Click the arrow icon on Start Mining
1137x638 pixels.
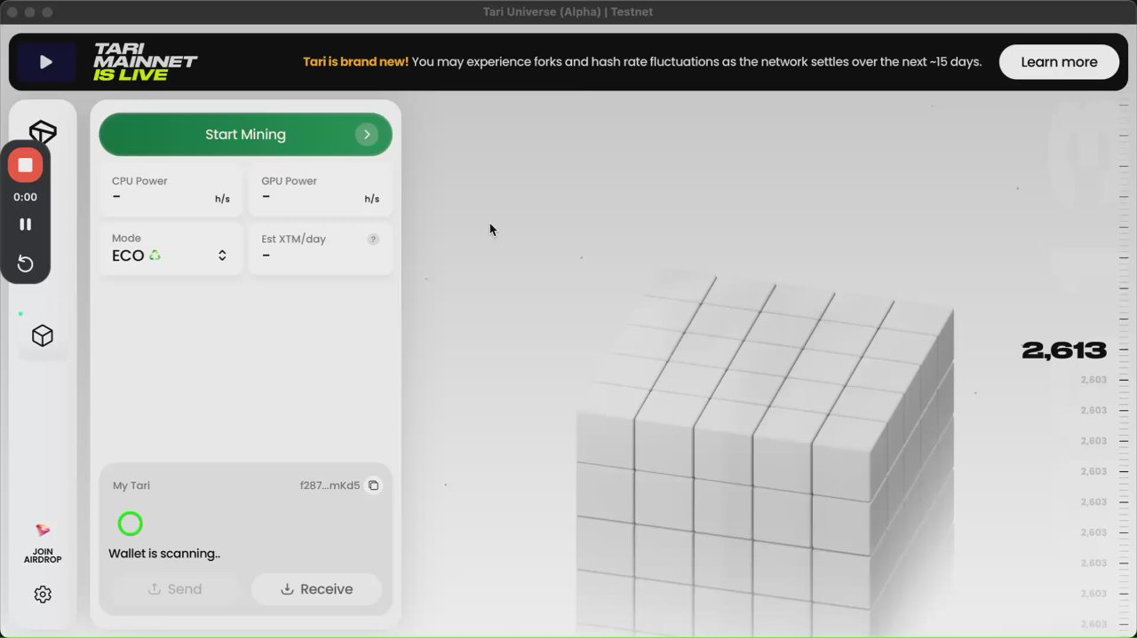click(x=367, y=134)
